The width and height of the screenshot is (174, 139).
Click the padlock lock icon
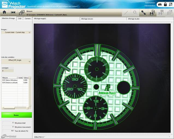click(165, 4)
